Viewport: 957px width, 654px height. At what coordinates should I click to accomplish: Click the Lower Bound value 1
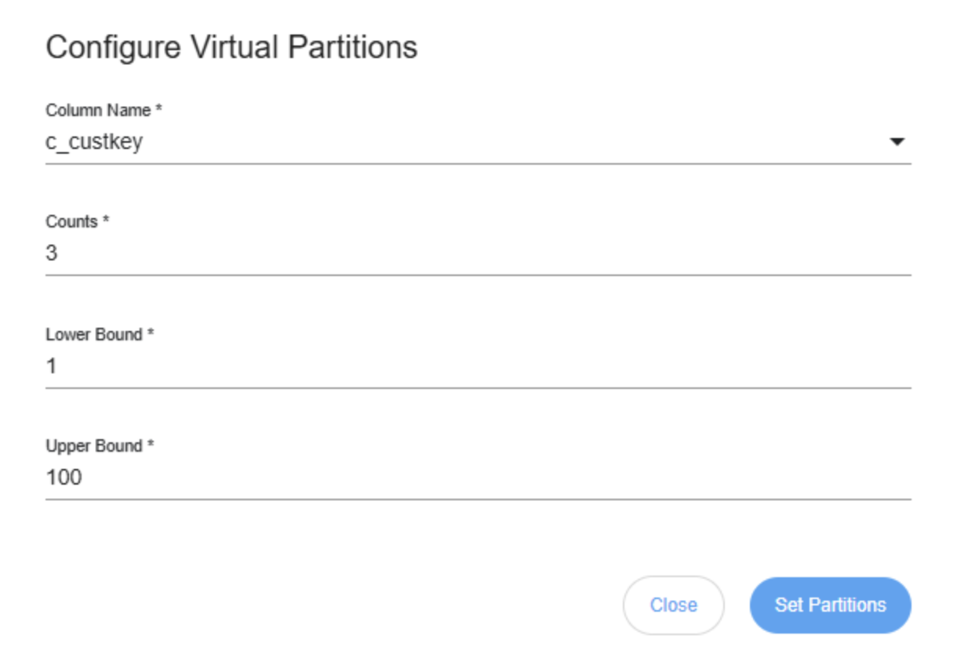(x=52, y=366)
